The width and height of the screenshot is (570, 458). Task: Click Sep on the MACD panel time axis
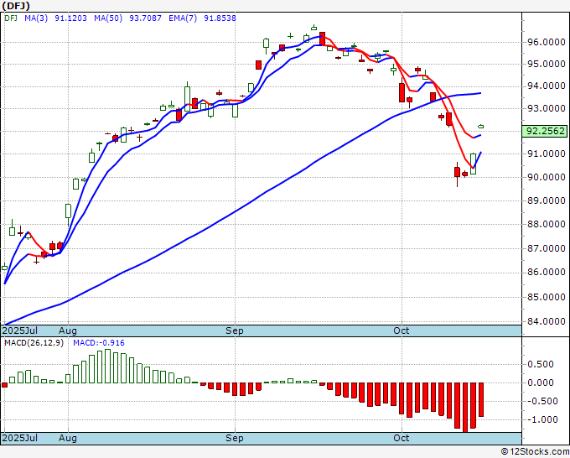click(x=235, y=438)
